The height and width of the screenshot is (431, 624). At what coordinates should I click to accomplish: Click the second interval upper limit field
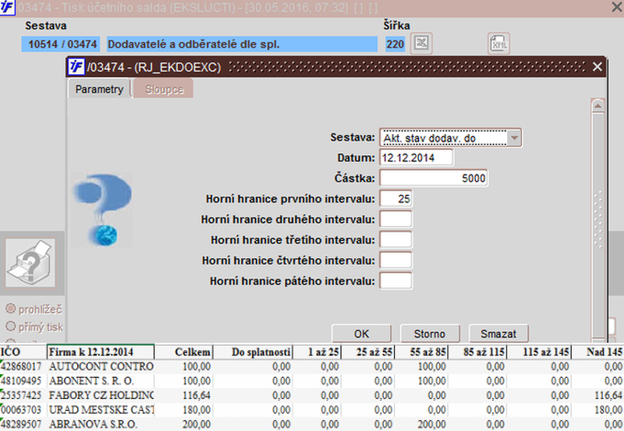396,219
